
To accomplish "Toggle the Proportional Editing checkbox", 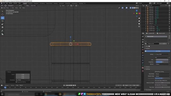I will 16,82.
